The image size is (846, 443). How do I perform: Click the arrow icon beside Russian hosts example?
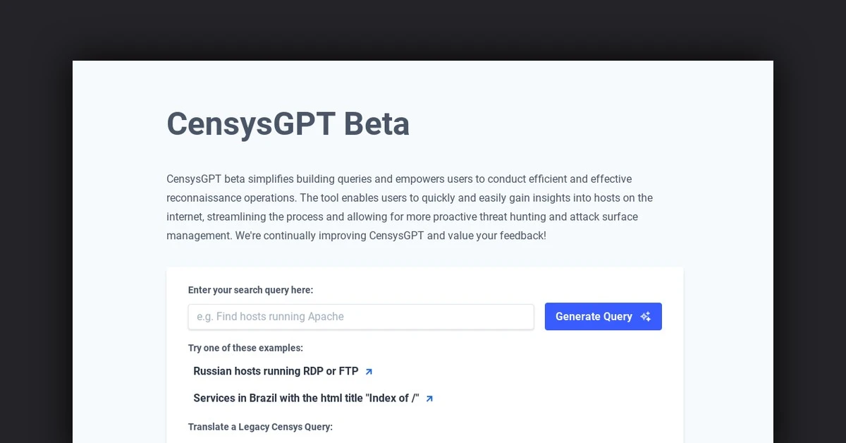(369, 371)
